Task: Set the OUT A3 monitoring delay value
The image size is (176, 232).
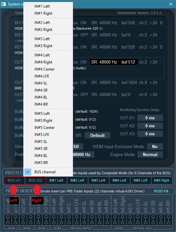Action: click(150, 134)
